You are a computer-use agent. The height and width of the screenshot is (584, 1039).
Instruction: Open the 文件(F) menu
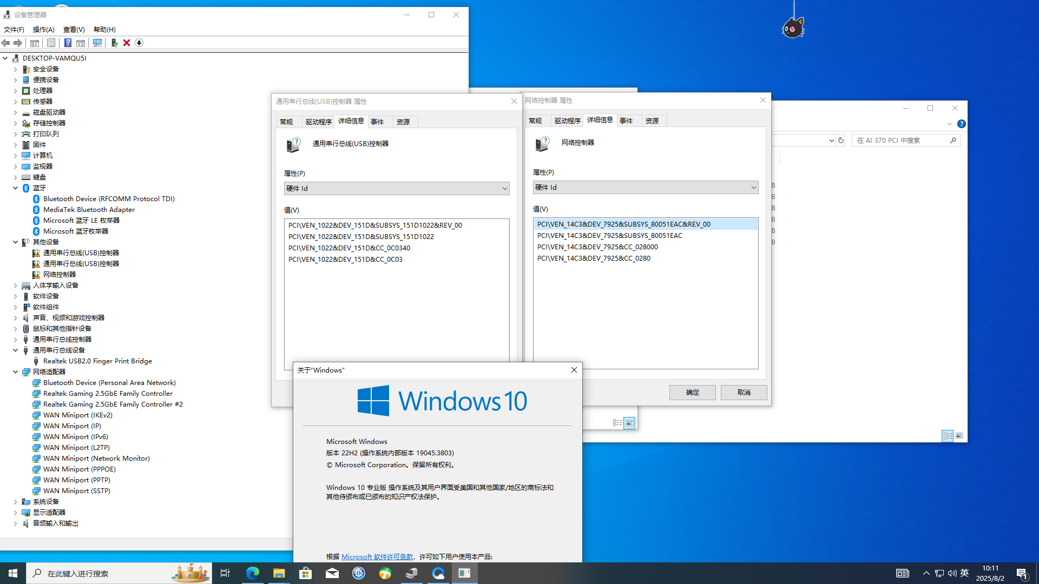(14, 30)
